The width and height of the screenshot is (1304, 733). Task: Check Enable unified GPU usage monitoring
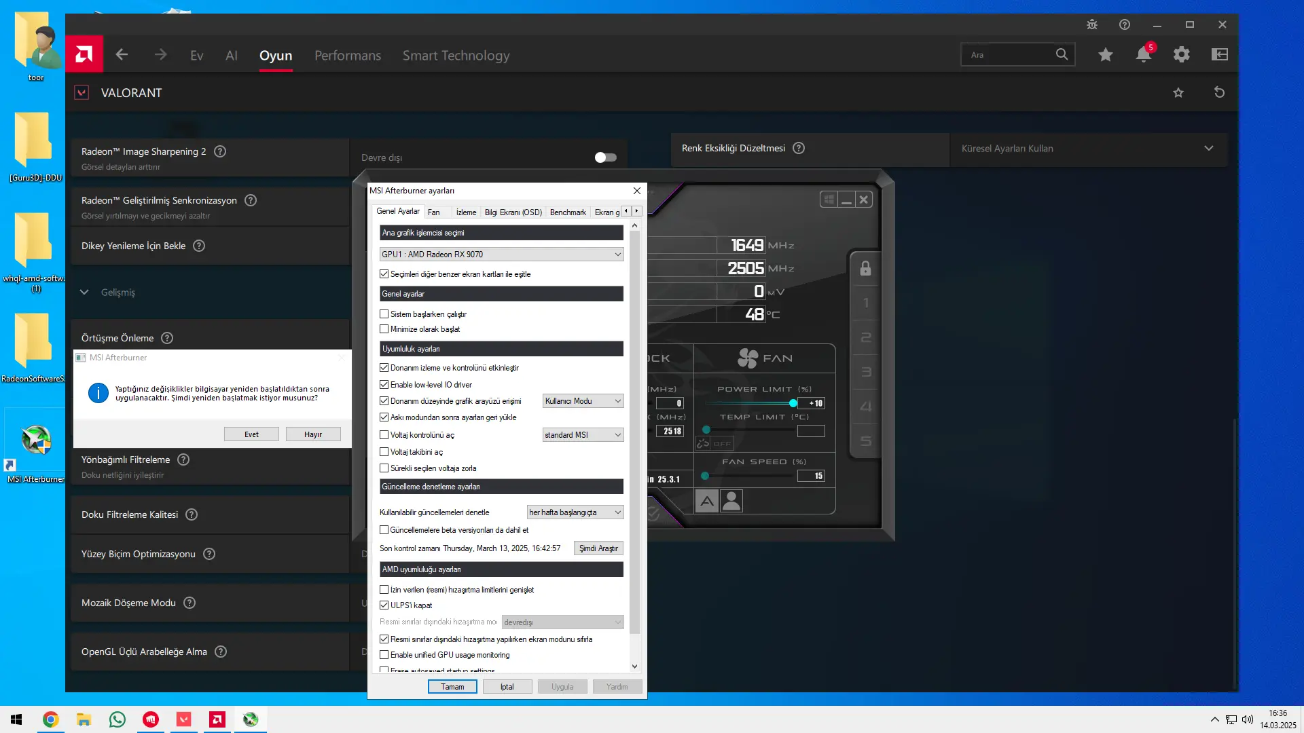pos(384,655)
